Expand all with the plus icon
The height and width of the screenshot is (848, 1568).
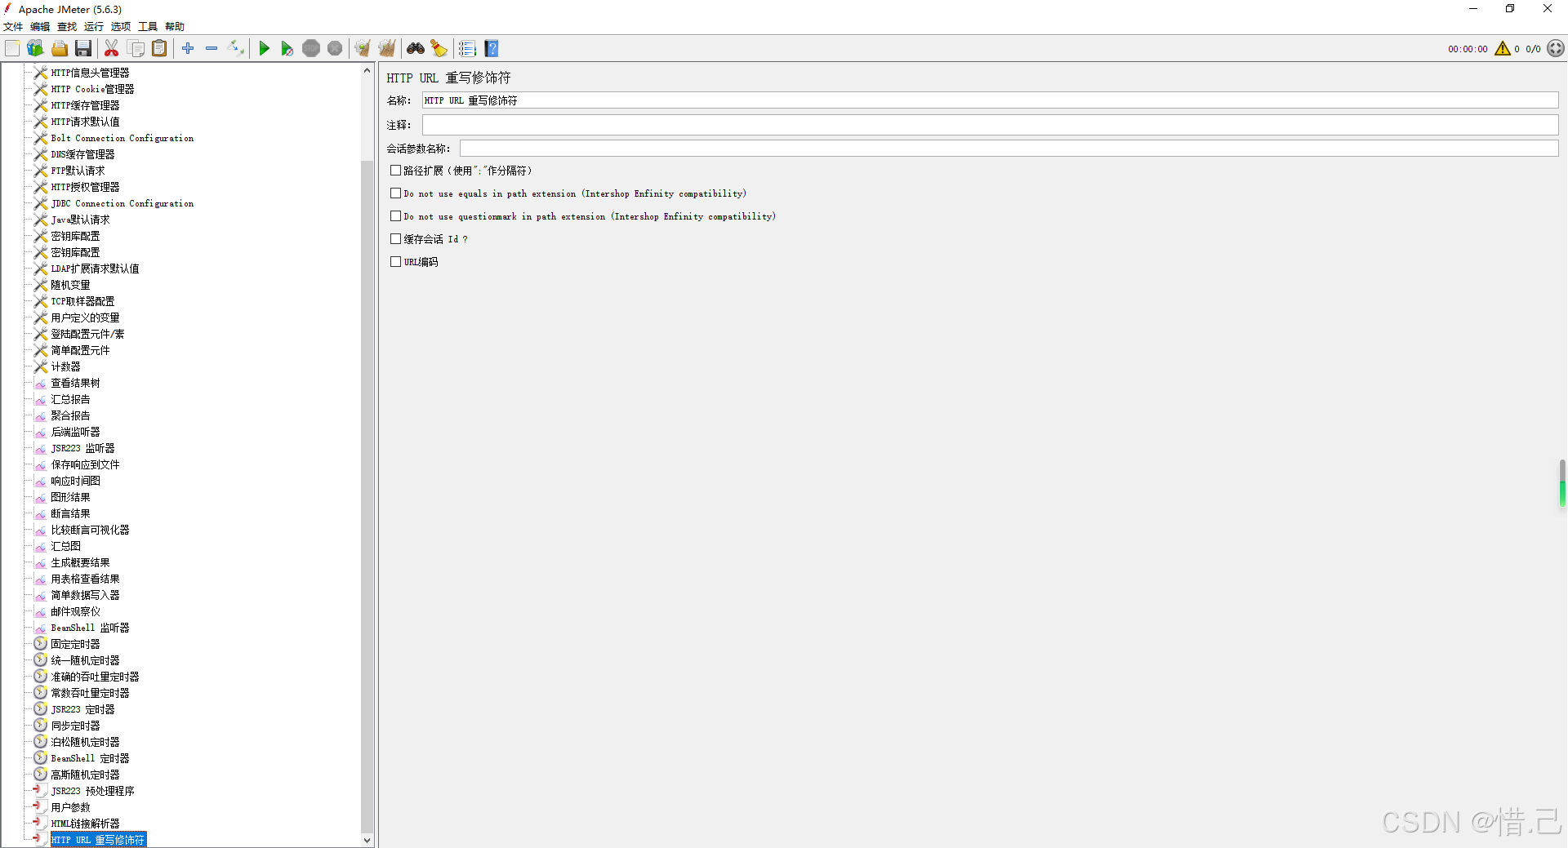point(188,49)
